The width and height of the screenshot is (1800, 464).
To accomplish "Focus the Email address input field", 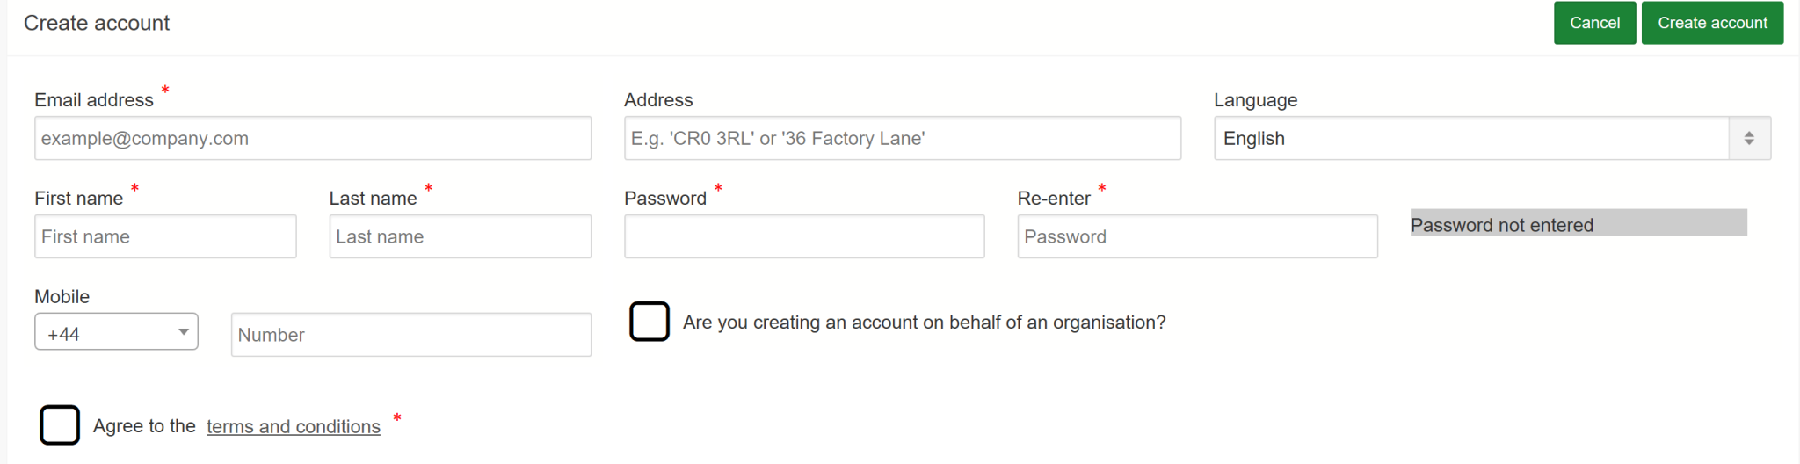I will pos(313,138).
